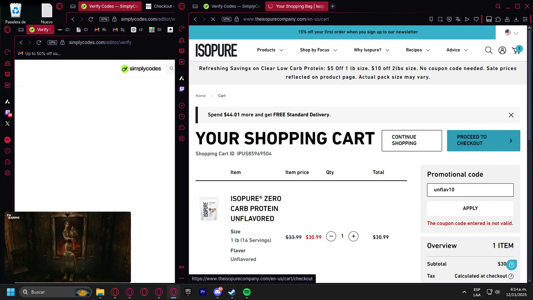Decrease quantity with the minus button

pyautogui.click(x=331, y=236)
